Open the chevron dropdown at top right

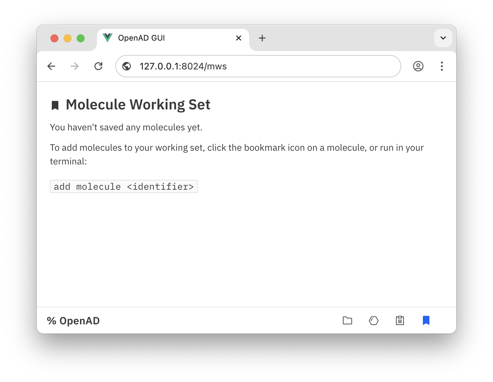443,38
